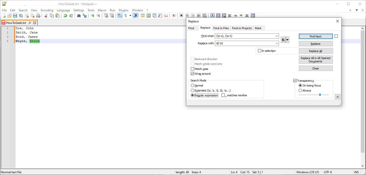Screen dimensions: 366x175
Task: Click the Print toolbar icon
Action: click(38, 16)
